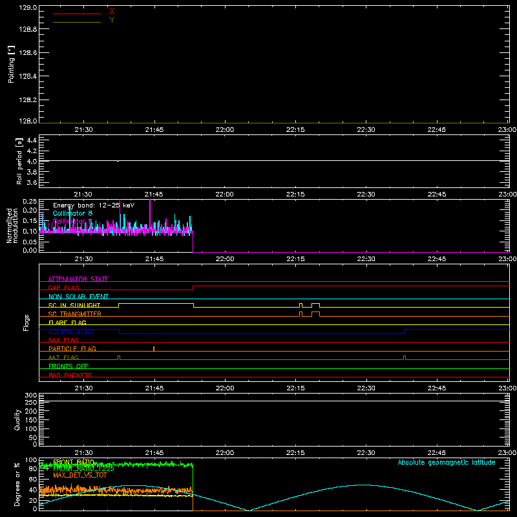Click the SC_IN_SUNLIGHT flag label
The image size is (517, 517).
click(x=74, y=305)
